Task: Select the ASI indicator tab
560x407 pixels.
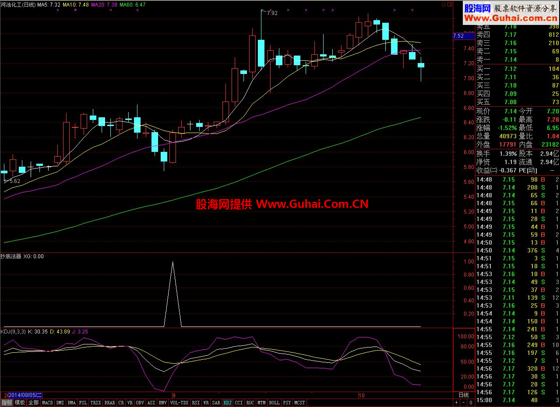Action: click(x=151, y=402)
